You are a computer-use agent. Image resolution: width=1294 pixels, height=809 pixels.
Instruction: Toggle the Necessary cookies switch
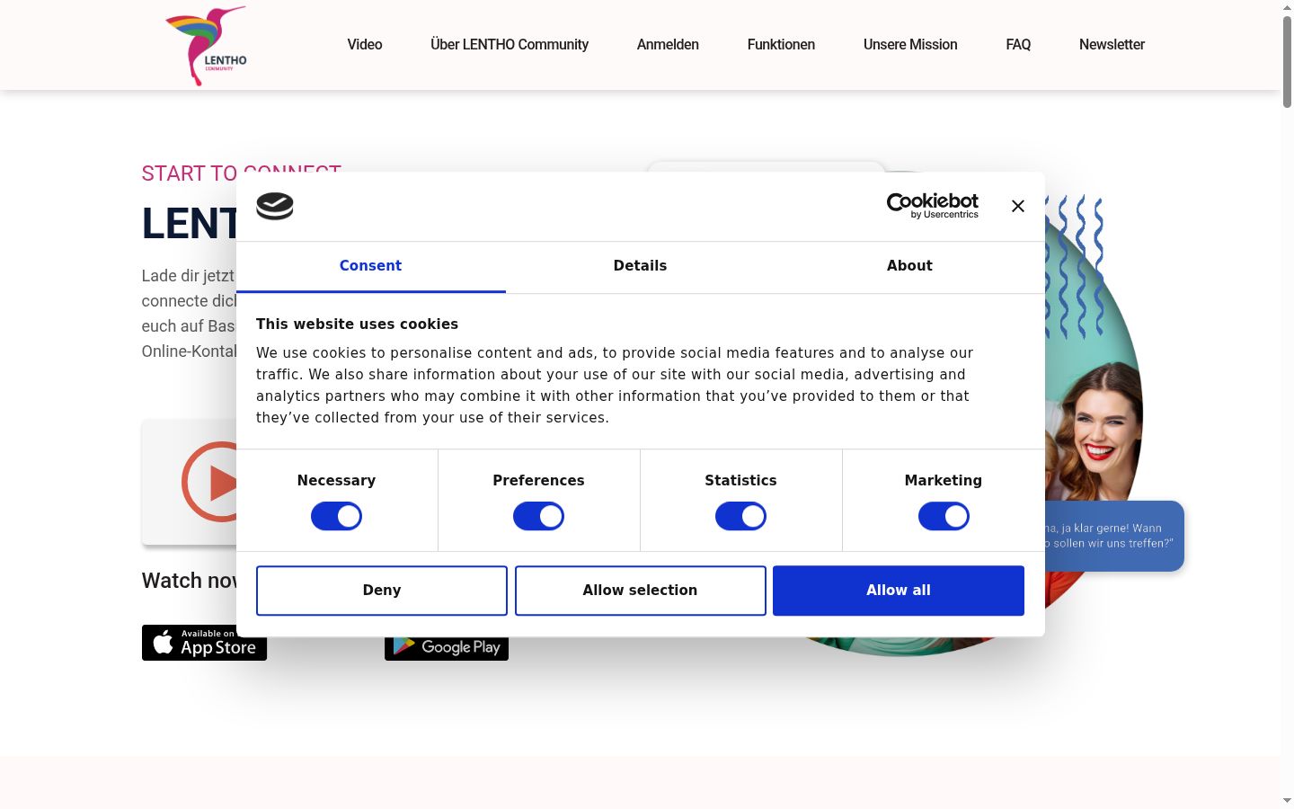[x=336, y=516]
